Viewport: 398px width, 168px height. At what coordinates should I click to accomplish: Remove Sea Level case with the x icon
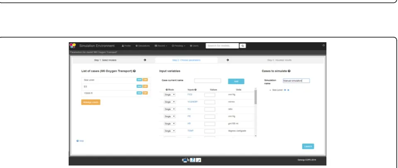click(x=288, y=90)
